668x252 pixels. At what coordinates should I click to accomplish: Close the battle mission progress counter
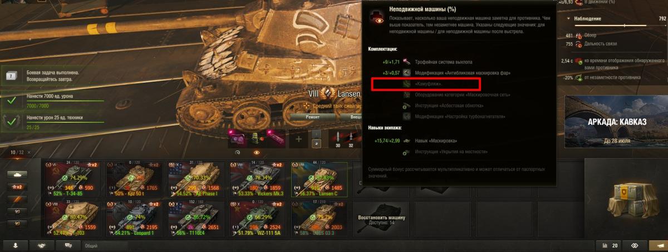point(29,152)
